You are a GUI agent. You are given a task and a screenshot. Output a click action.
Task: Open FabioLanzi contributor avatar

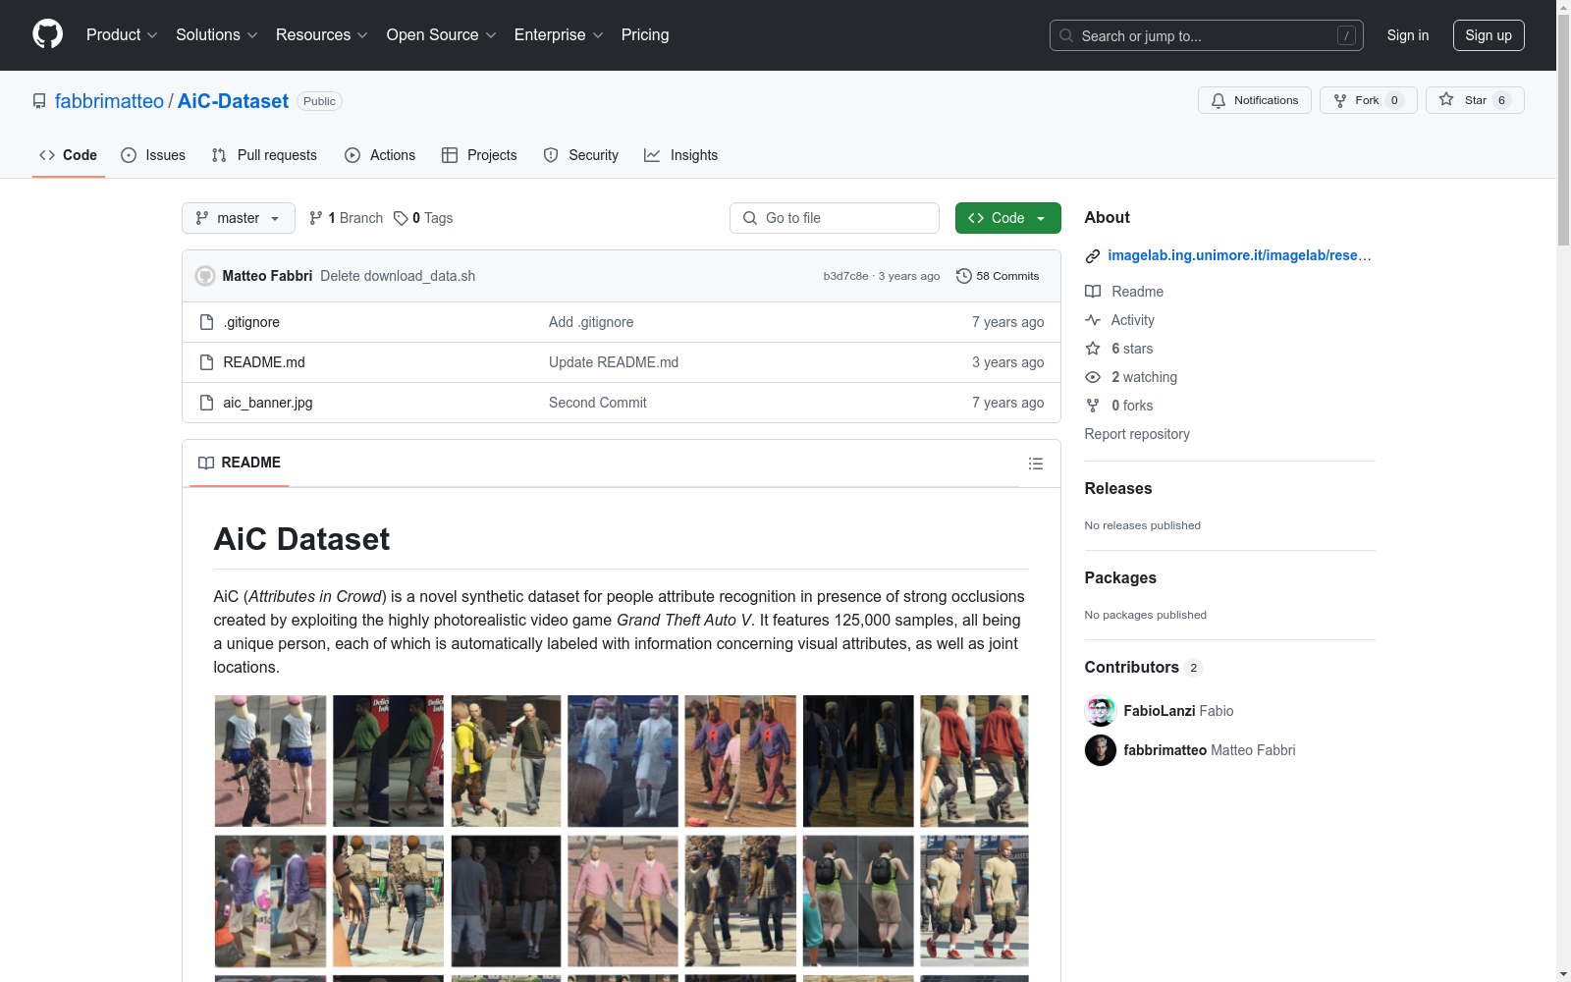1101,711
